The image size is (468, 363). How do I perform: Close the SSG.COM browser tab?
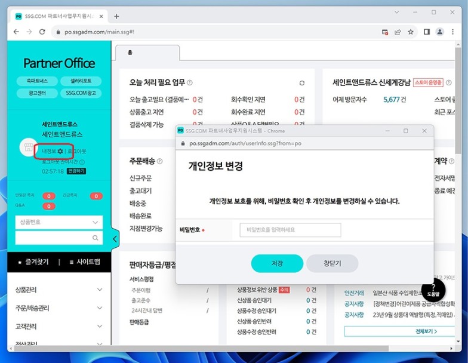pyautogui.click(x=101, y=17)
